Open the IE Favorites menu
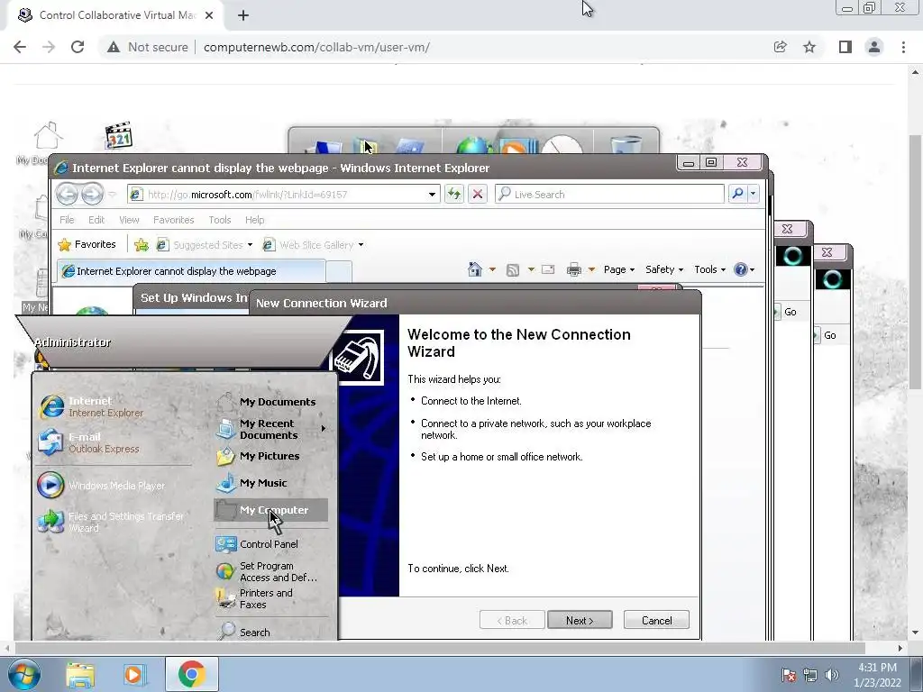 174,220
